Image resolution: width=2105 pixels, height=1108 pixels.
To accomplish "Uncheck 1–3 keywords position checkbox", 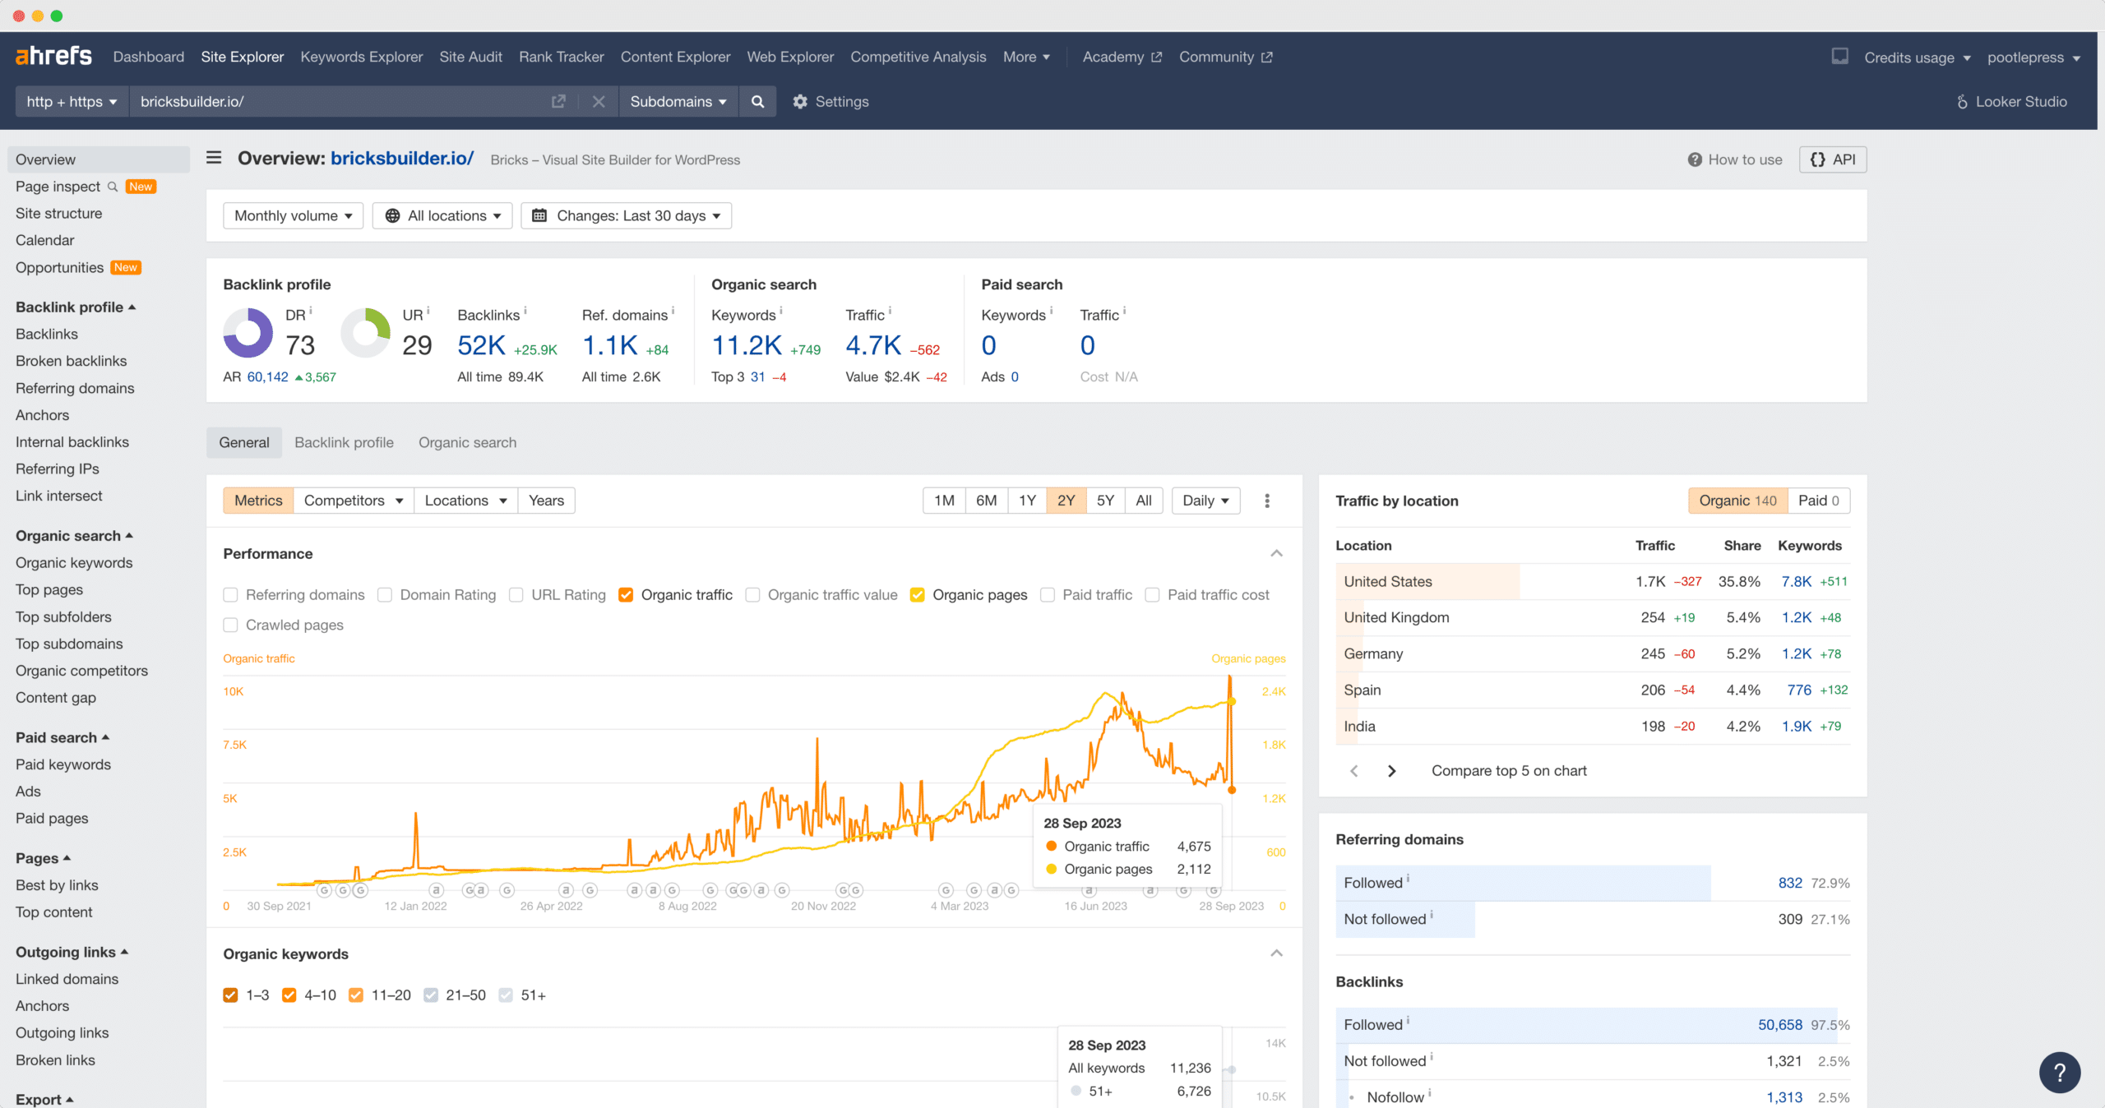I will click(230, 995).
